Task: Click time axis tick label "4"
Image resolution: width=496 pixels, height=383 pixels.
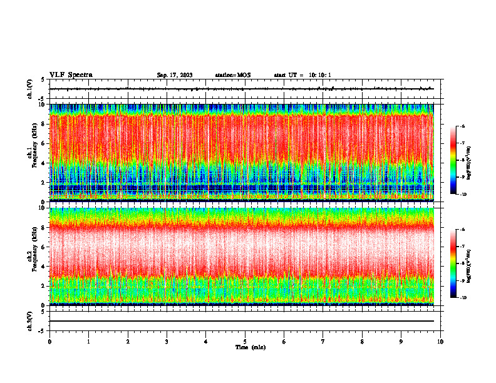Action: click(206, 342)
